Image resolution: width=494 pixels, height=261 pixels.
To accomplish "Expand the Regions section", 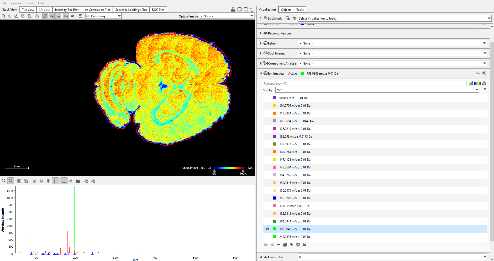I will pos(261,33).
